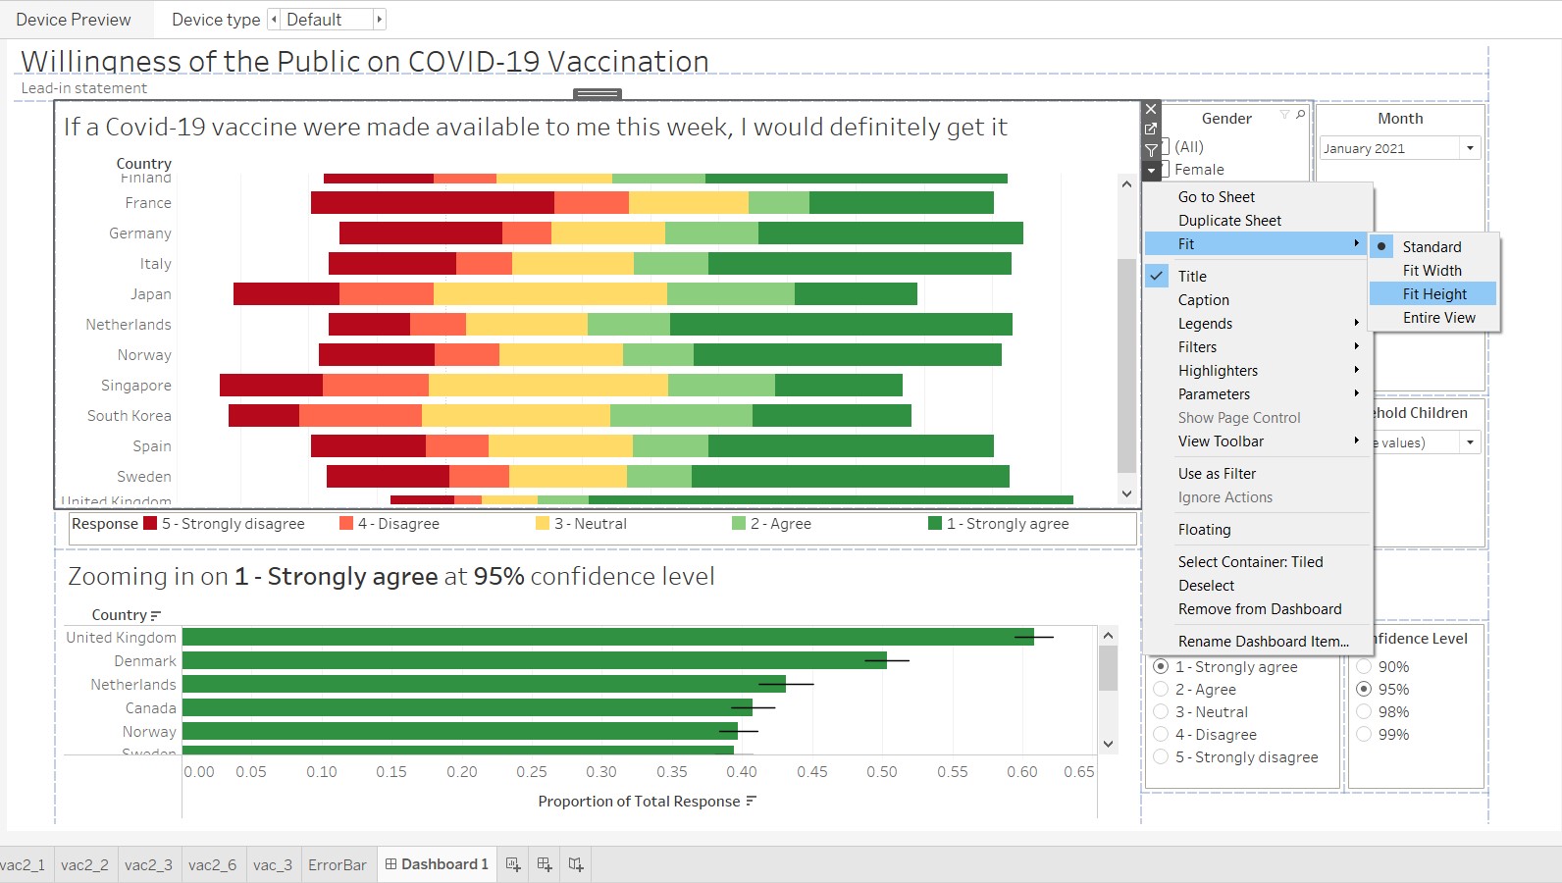Image resolution: width=1562 pixels, height=883 pixels.
Task: Click the Go to Sheet icon
Action: [1151, 129]
